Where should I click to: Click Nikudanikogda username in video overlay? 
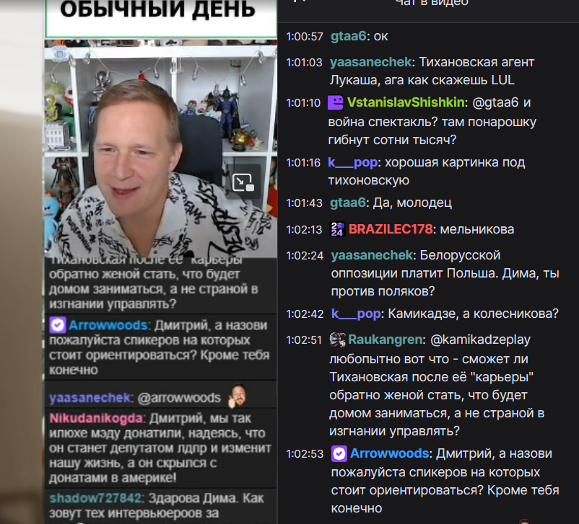(x=96, y=419)
